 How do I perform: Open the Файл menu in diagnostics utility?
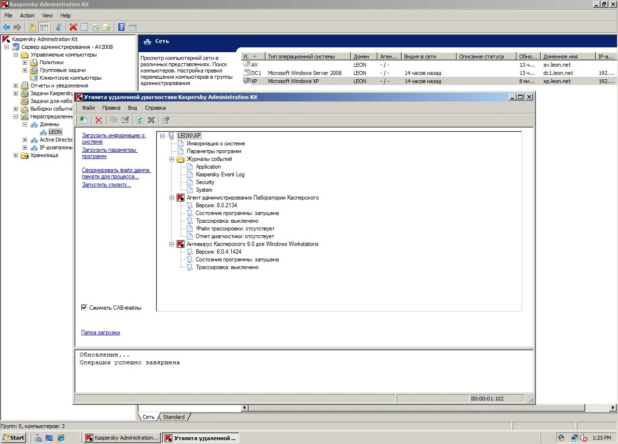[88, 108]
